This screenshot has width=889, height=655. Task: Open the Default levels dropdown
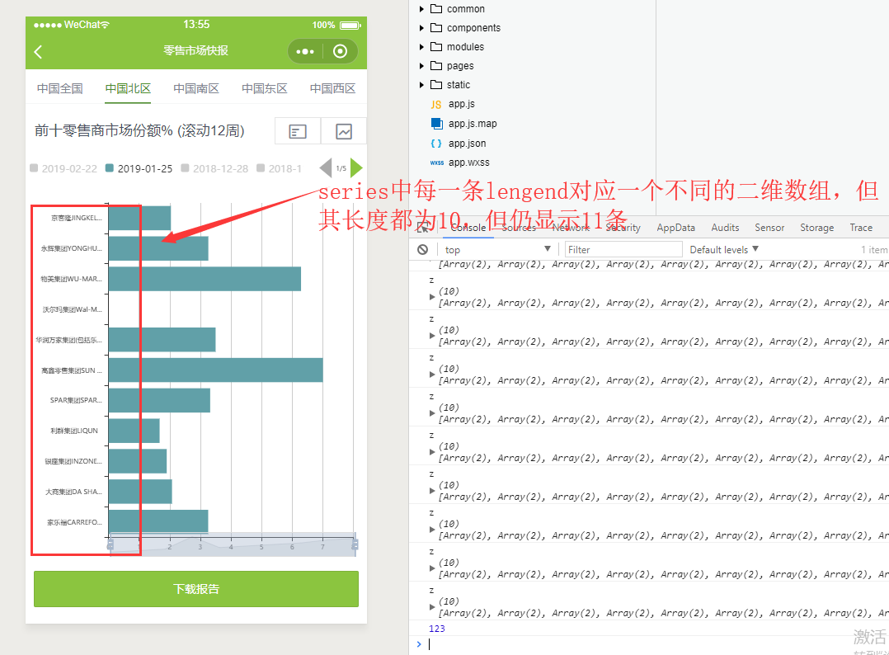coord(724,249)
